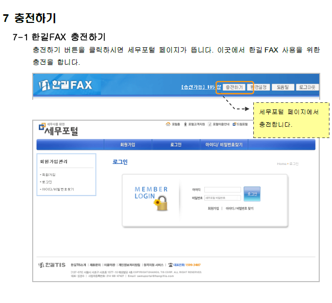The height and width of the screenshot is (303, 332).
Task: Open 아이디/비밀번호찾기 in blue navigation bar
Action: pyautogui.click(x=224, y=145)
